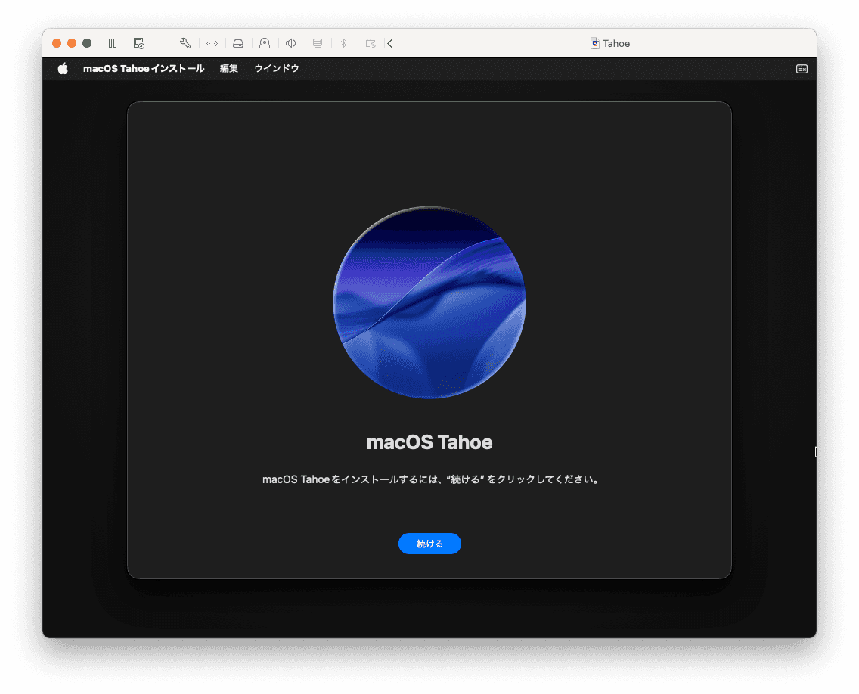Click the hard disk icon
The height and width of the screenshot is (694, 859).
pos(238,43)
